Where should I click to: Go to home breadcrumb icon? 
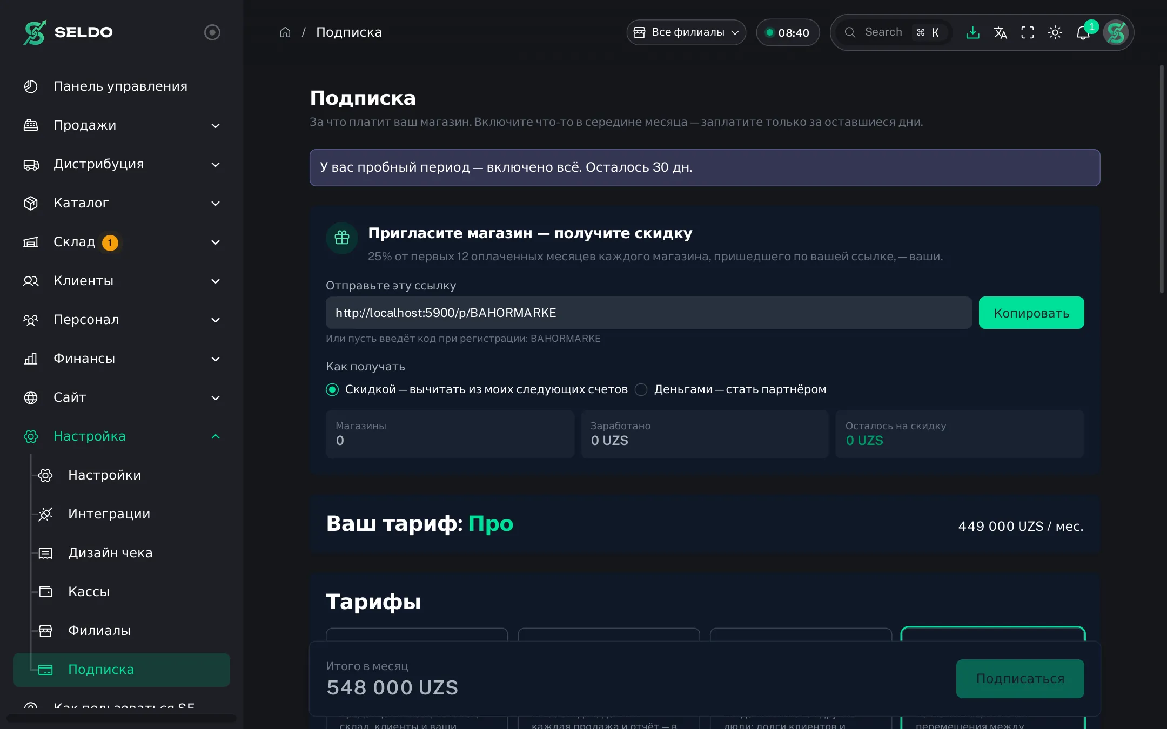click(285, 32)
